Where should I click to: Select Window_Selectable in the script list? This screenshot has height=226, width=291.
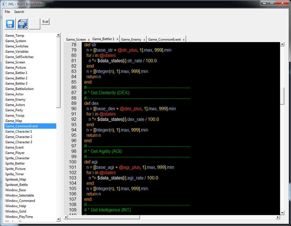[30, 195]
